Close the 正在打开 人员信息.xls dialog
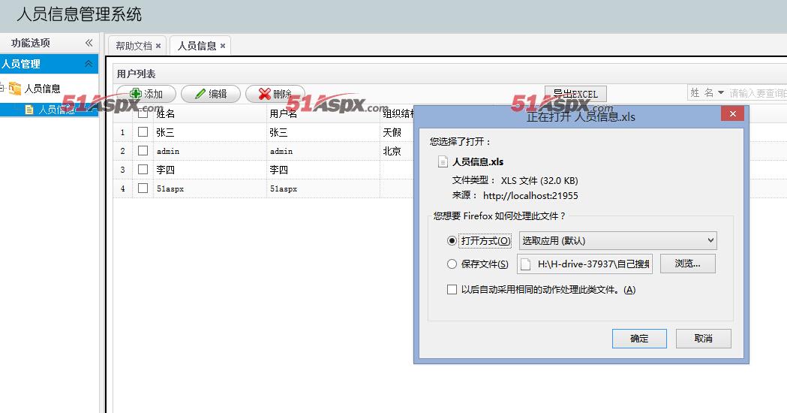The height and width of the screenshot is (413, 787). pos(732,113)
